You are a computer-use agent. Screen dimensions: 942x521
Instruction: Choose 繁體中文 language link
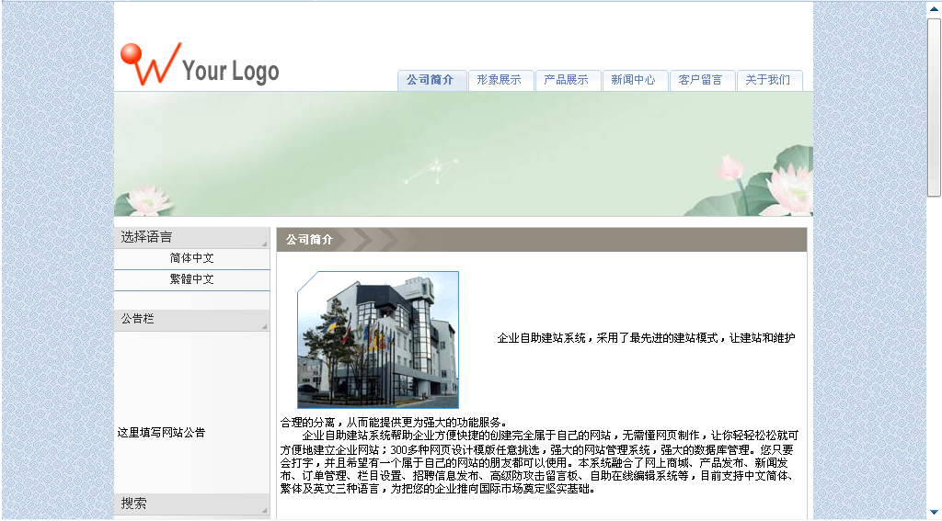[191, 279]
